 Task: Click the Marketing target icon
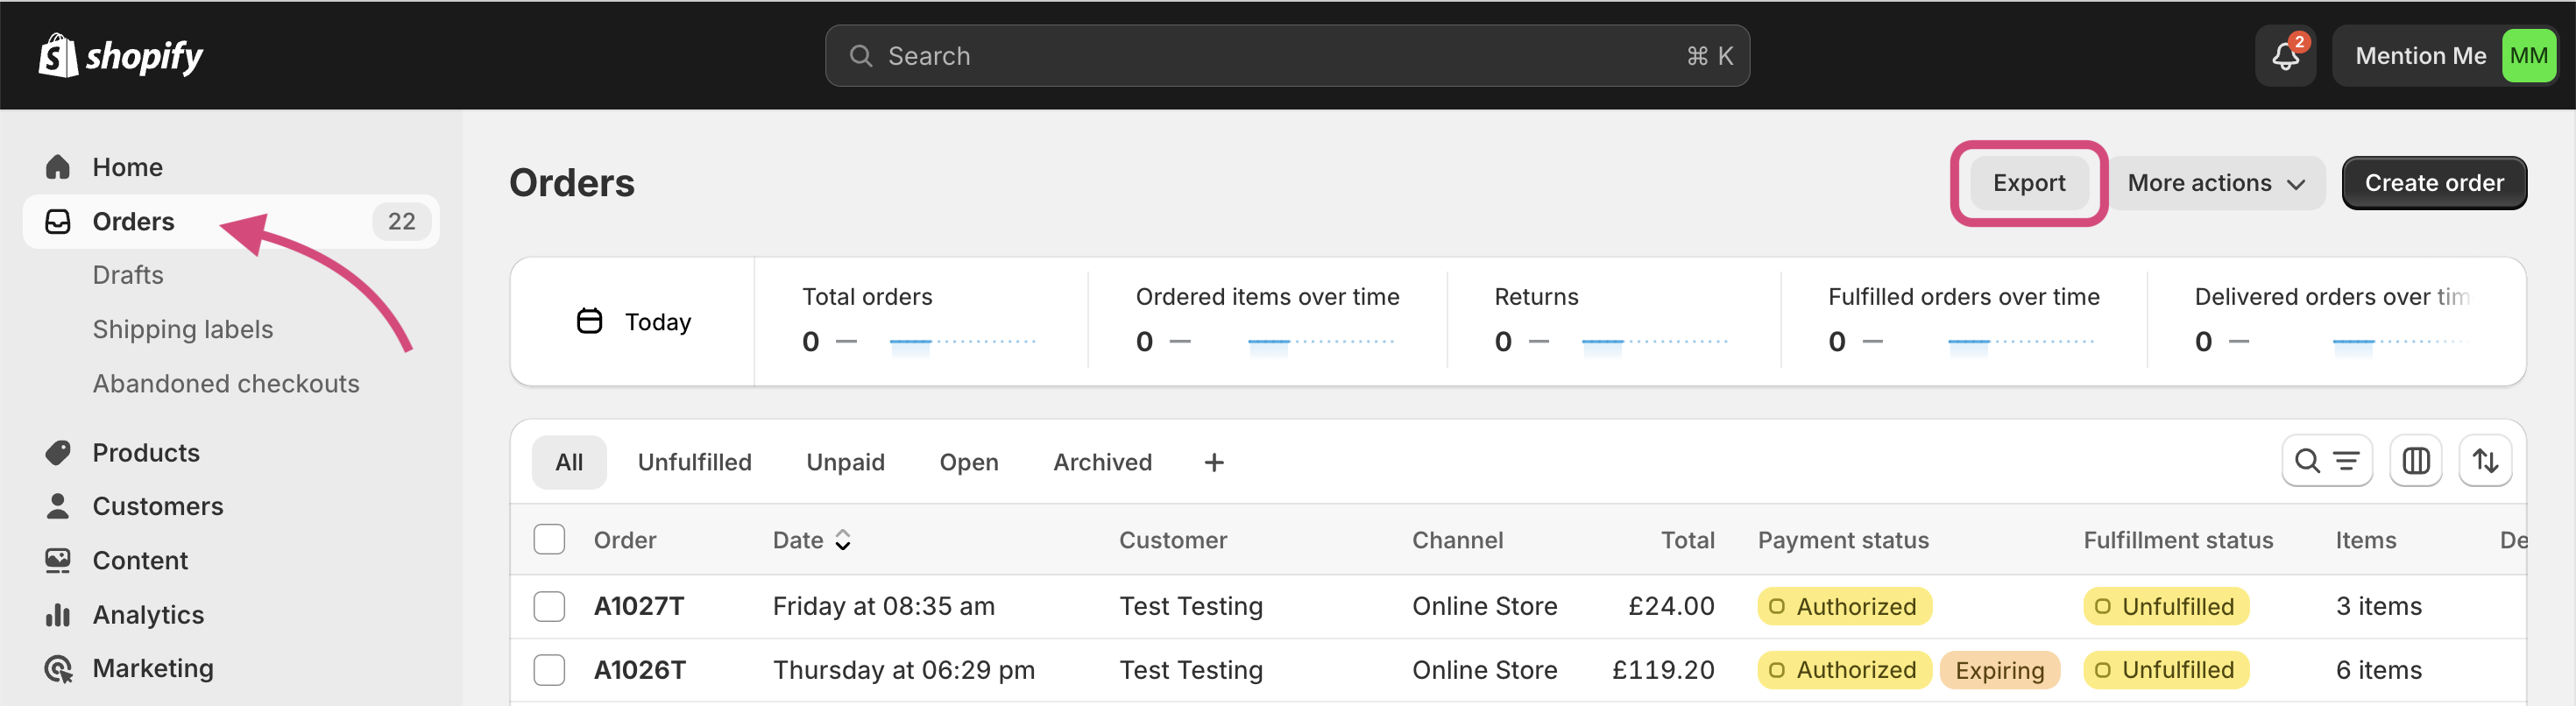click(x=58, y=668)
